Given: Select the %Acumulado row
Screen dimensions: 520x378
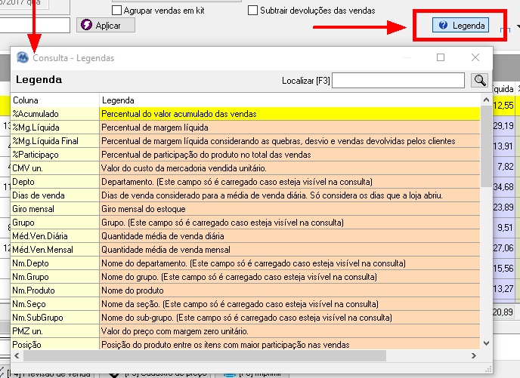Looking at the screenshot, I should point(246,114).
